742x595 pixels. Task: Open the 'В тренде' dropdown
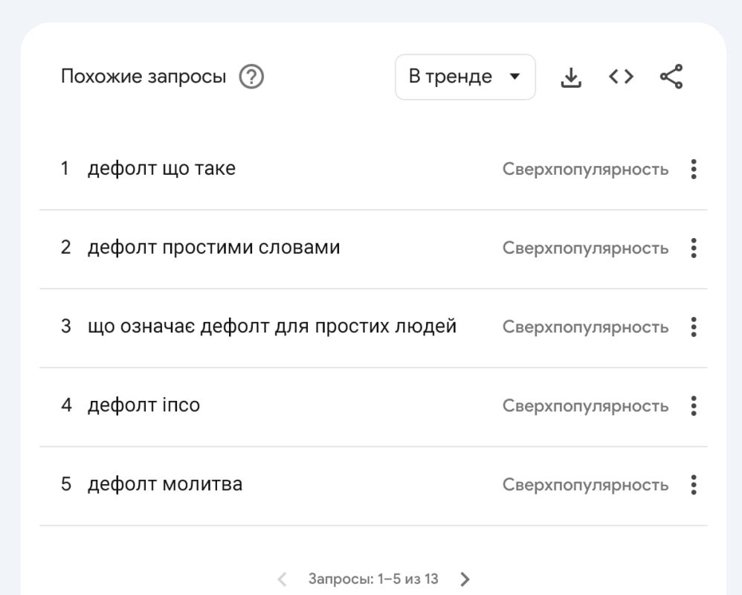coord(465,76)
